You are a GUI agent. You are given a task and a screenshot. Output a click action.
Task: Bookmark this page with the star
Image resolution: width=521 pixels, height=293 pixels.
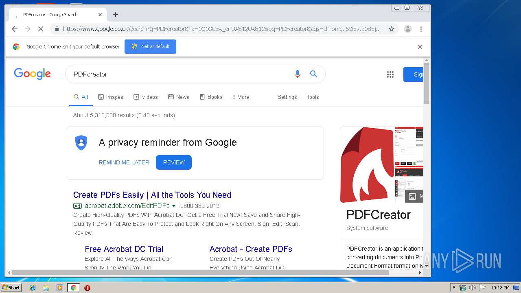pos(392,29)
